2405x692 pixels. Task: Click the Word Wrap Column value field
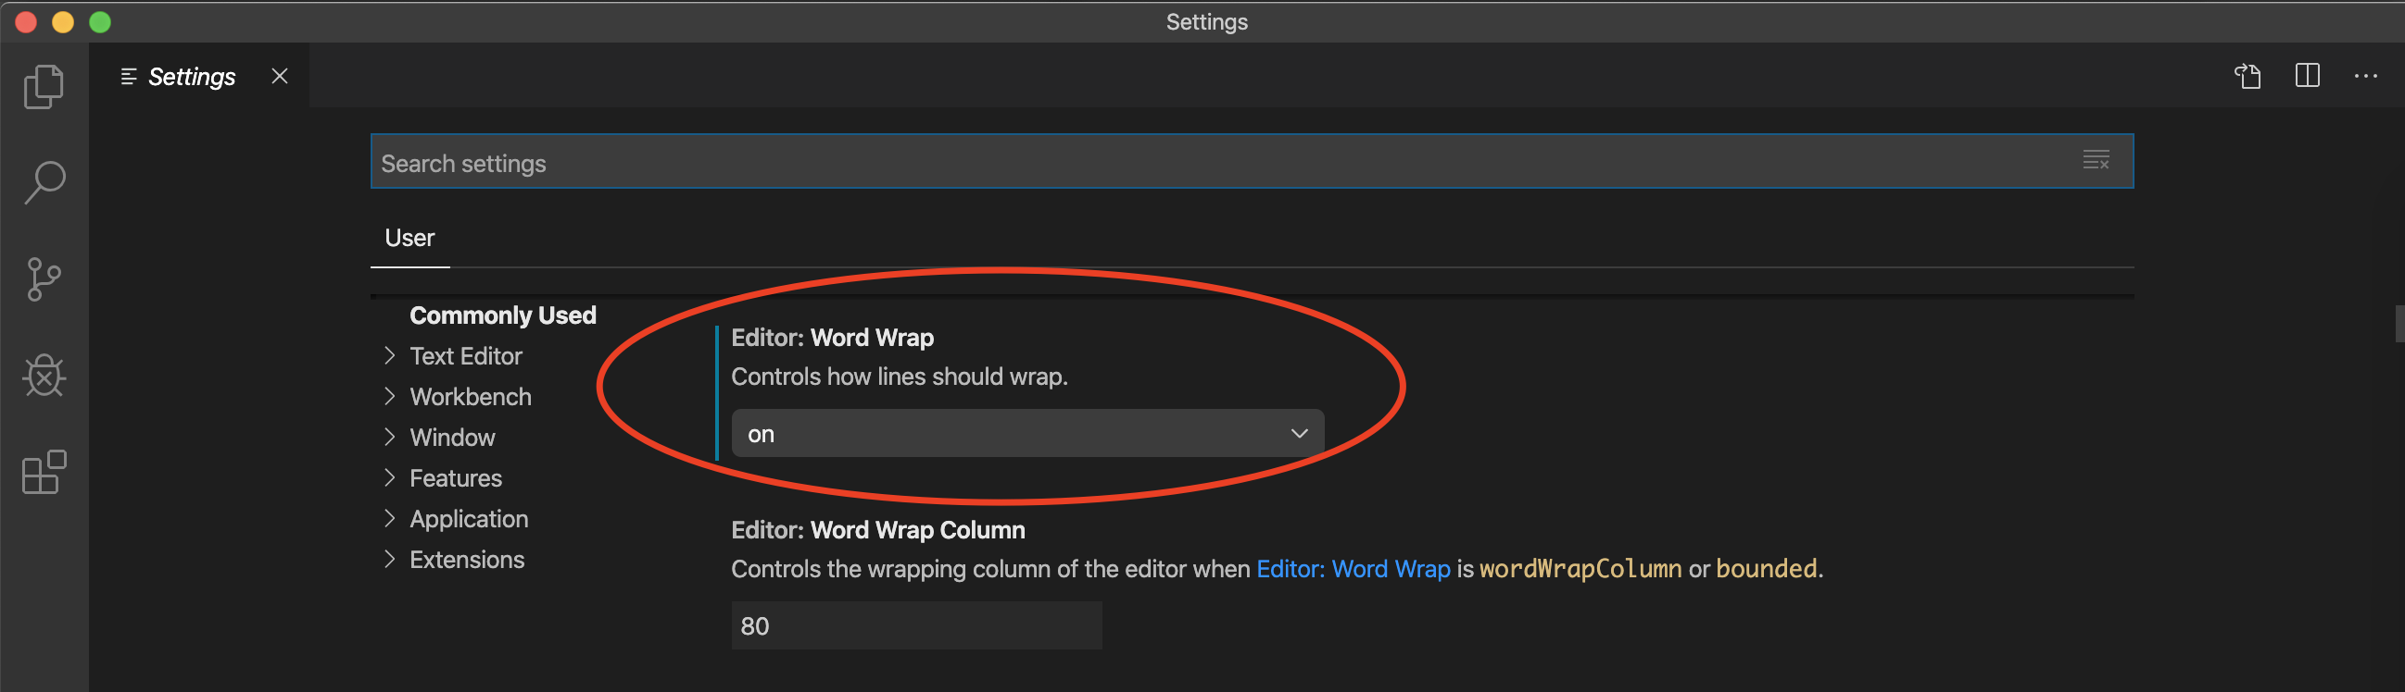917,625
